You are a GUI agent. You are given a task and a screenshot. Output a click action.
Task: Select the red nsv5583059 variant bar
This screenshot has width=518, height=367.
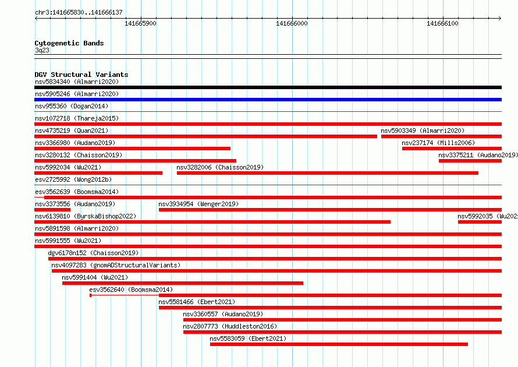pos(339,344)
